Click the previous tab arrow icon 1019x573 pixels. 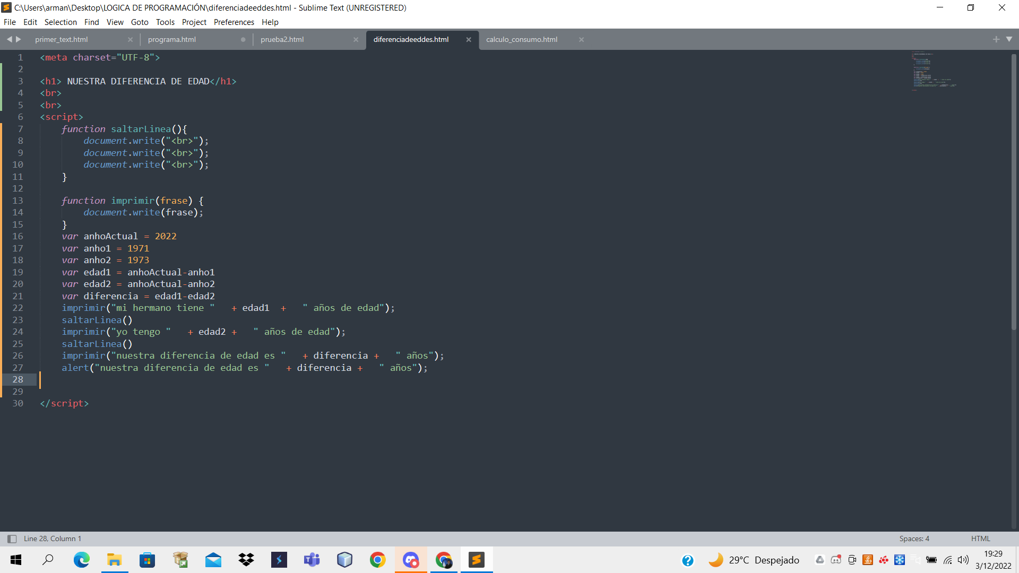[9, 39]
